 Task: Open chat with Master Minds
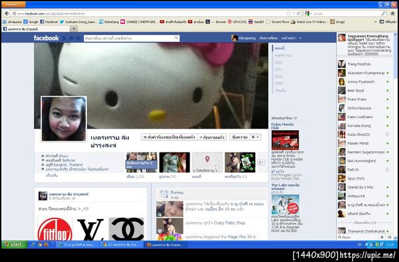click(364, 143)
